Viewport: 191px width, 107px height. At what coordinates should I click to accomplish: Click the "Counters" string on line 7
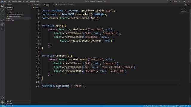click(x=110, y=33)
